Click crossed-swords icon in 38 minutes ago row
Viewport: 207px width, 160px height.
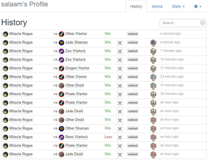click(x=120, y=94)
